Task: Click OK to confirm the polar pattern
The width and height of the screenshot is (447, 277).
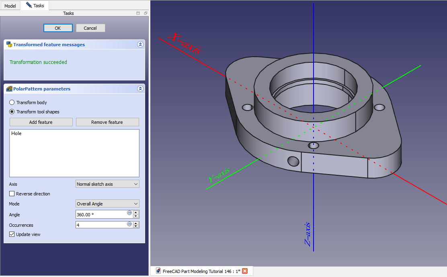Action: [58, 28]
